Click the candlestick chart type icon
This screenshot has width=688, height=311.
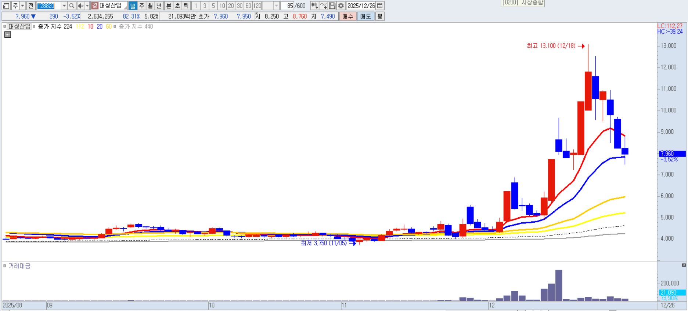pyautogui.click(x=314, y=6)
